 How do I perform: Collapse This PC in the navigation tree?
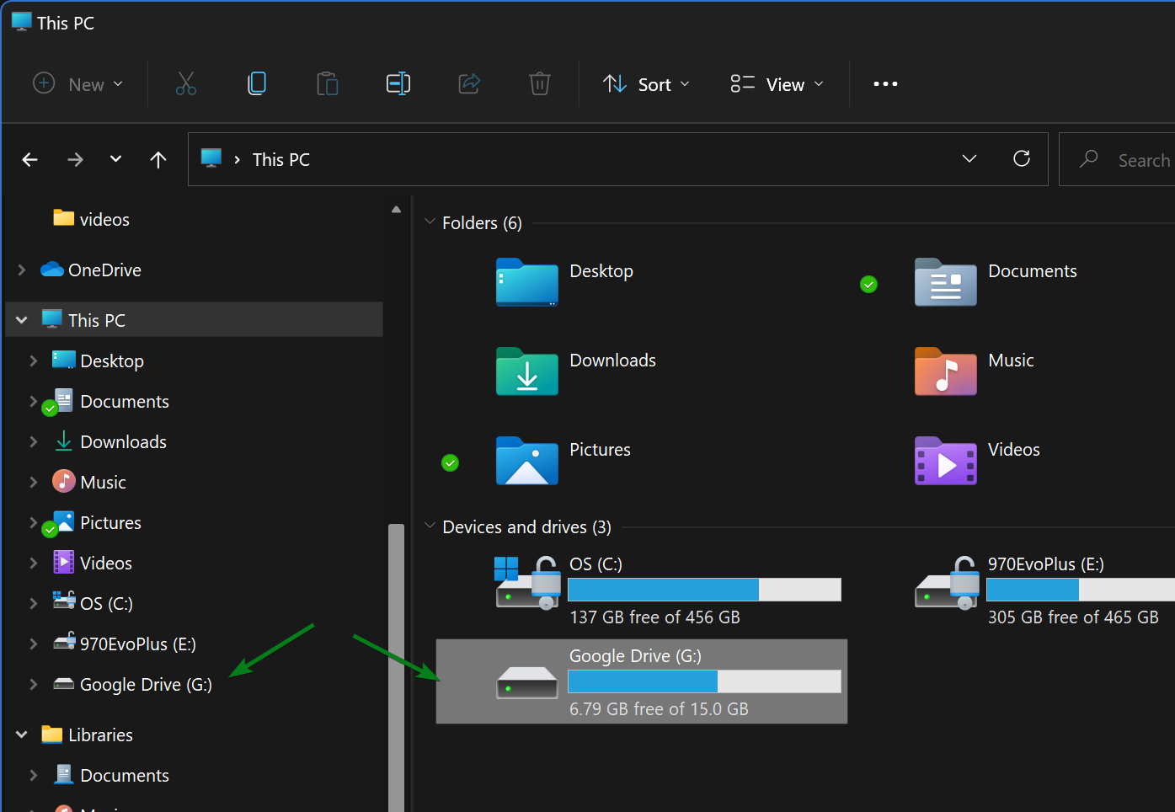[22, 320]
